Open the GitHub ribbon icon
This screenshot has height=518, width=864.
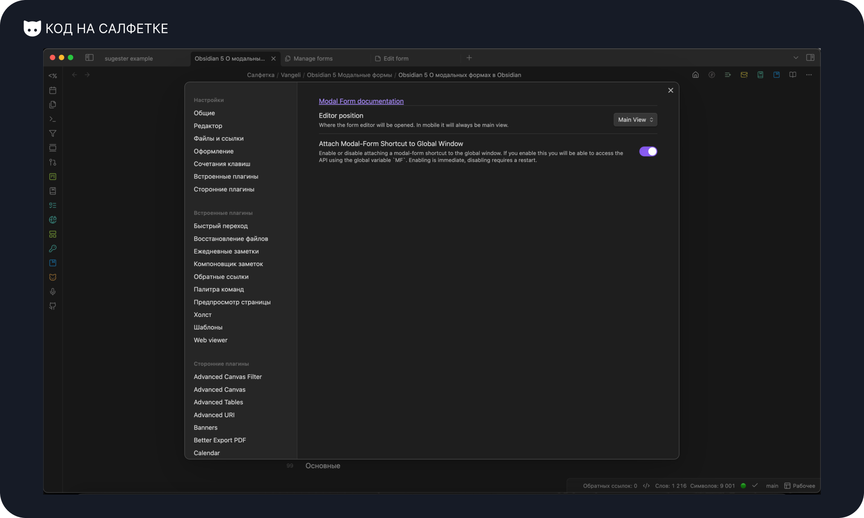53,306
